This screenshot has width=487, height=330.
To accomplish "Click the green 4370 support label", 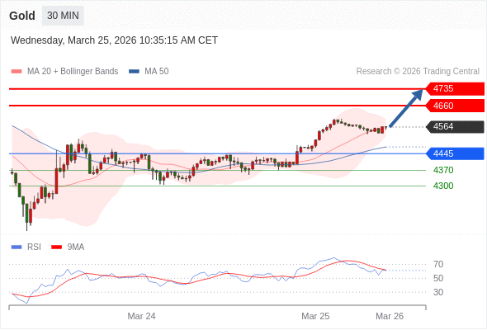I will [x=443, y=170].
